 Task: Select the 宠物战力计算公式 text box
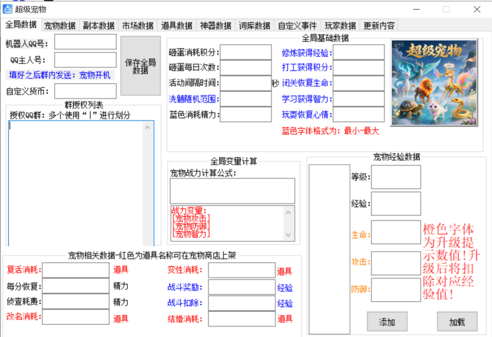232,191
